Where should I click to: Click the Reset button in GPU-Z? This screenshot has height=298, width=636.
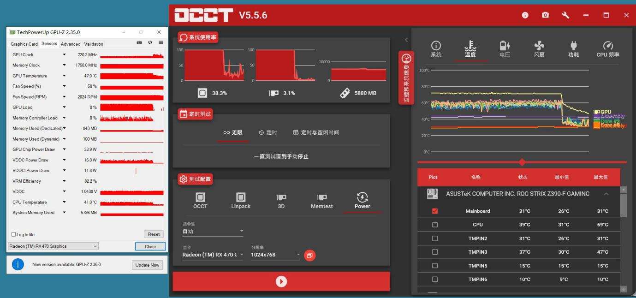tap(154, 234)
